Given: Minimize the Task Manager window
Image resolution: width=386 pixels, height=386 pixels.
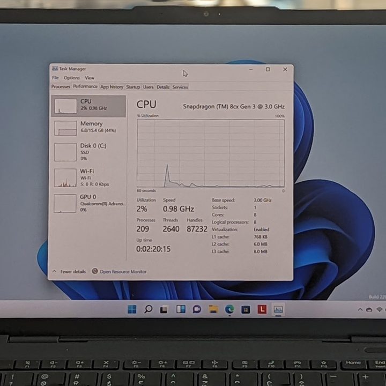Looking at the screenshot, I should click(x=251, y=69).
